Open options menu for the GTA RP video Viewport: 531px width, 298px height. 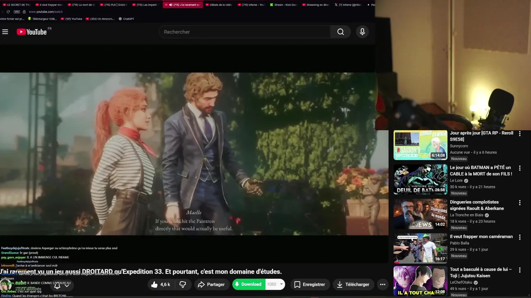(519, 134)
